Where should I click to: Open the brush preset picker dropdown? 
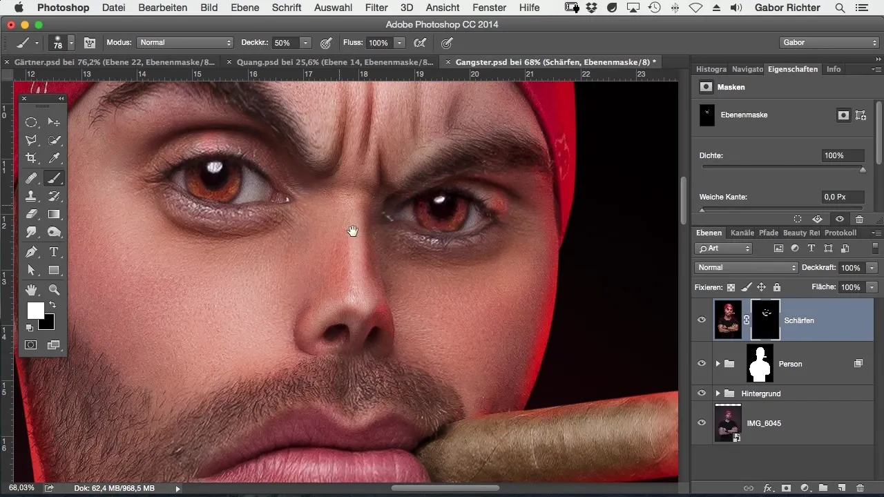click(70, 43)
